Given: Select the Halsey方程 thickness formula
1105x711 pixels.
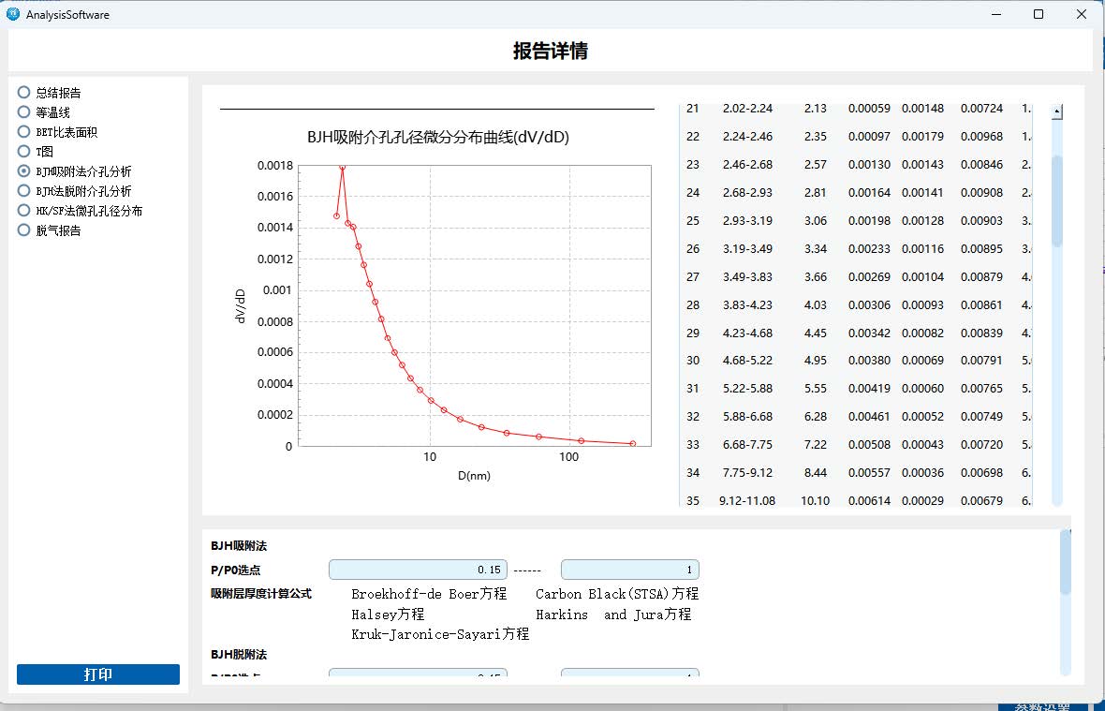Looking at the screenshot, I should 388,615.
